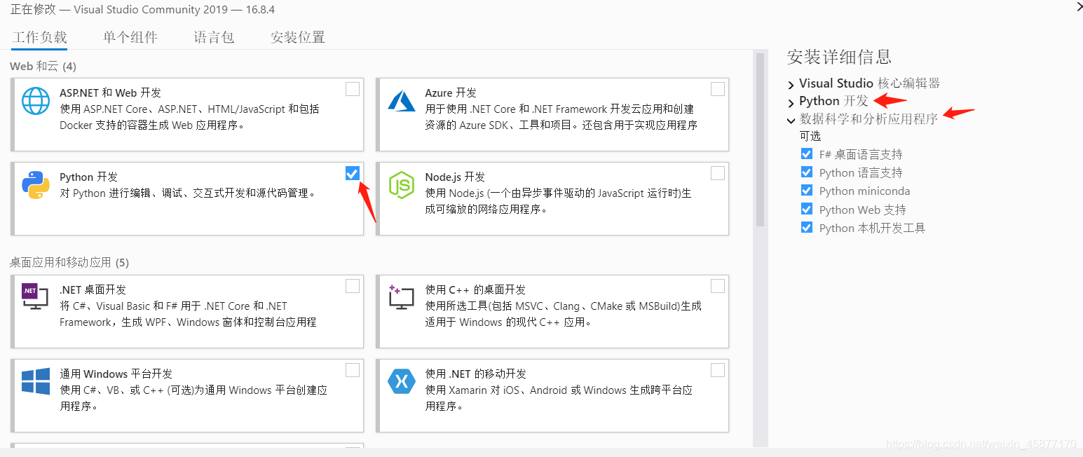This screenshot has height=457, width=1083.
Task: Uncheck Python miniconda option
Action: 807,191
